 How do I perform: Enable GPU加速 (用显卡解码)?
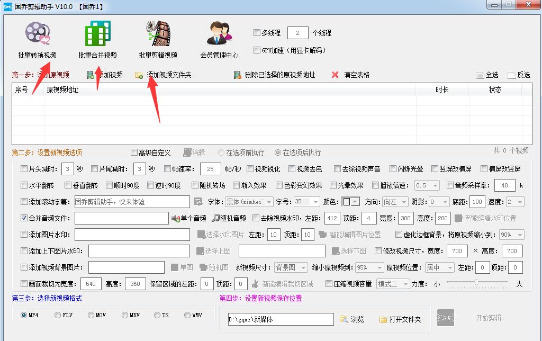coord(258,49)
